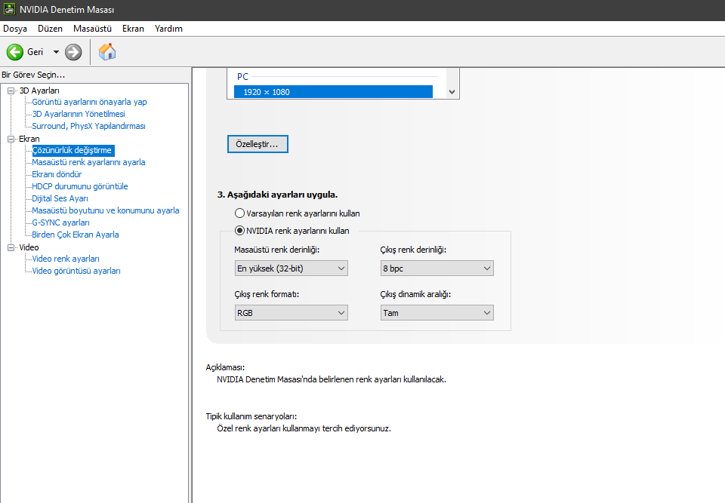725x503 pixels.
Task: Open the Ekran menu
Action: click(x=133, y=29)
